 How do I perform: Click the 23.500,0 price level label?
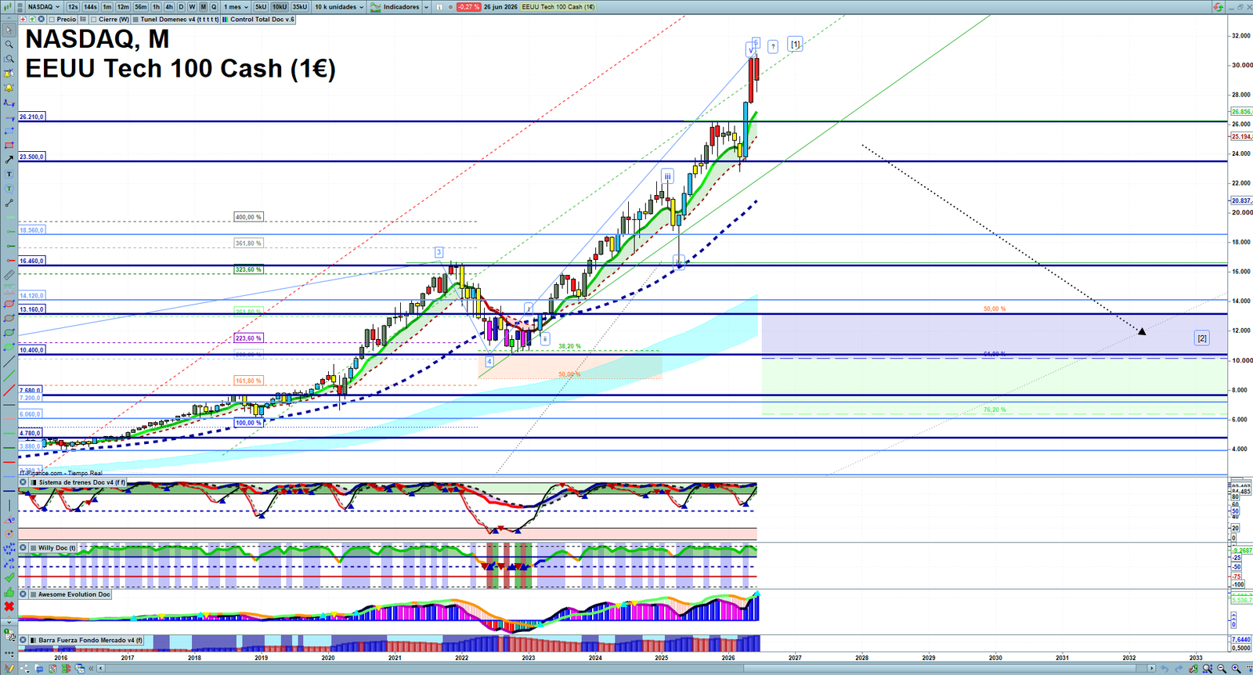tap(32, 157)
